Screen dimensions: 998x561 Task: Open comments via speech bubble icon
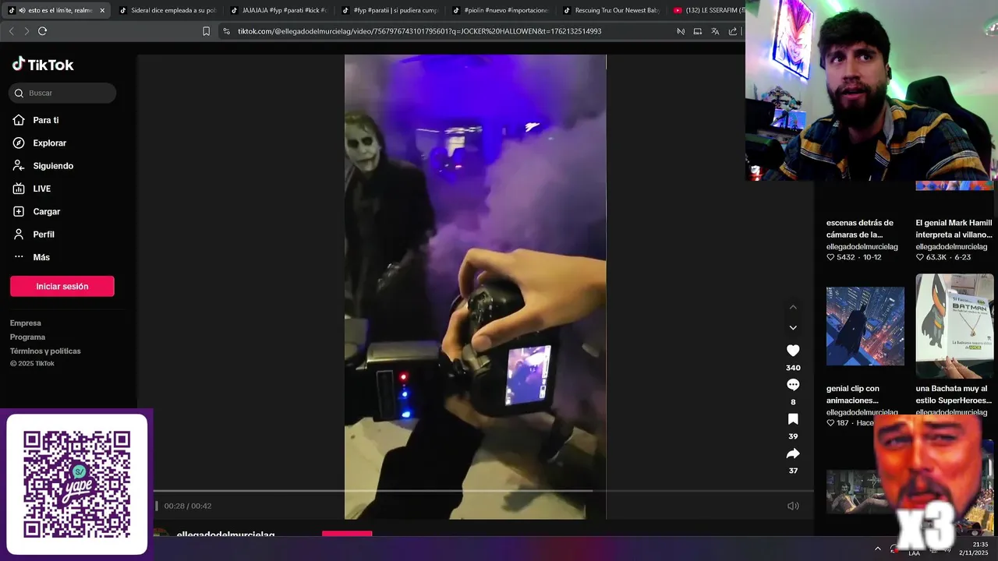(x=793, y=385)
